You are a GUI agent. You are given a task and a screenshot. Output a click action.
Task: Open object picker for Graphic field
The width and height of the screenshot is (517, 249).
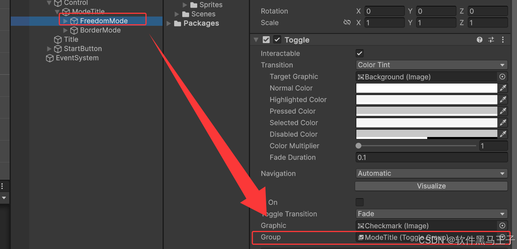(x=502, y=226)
